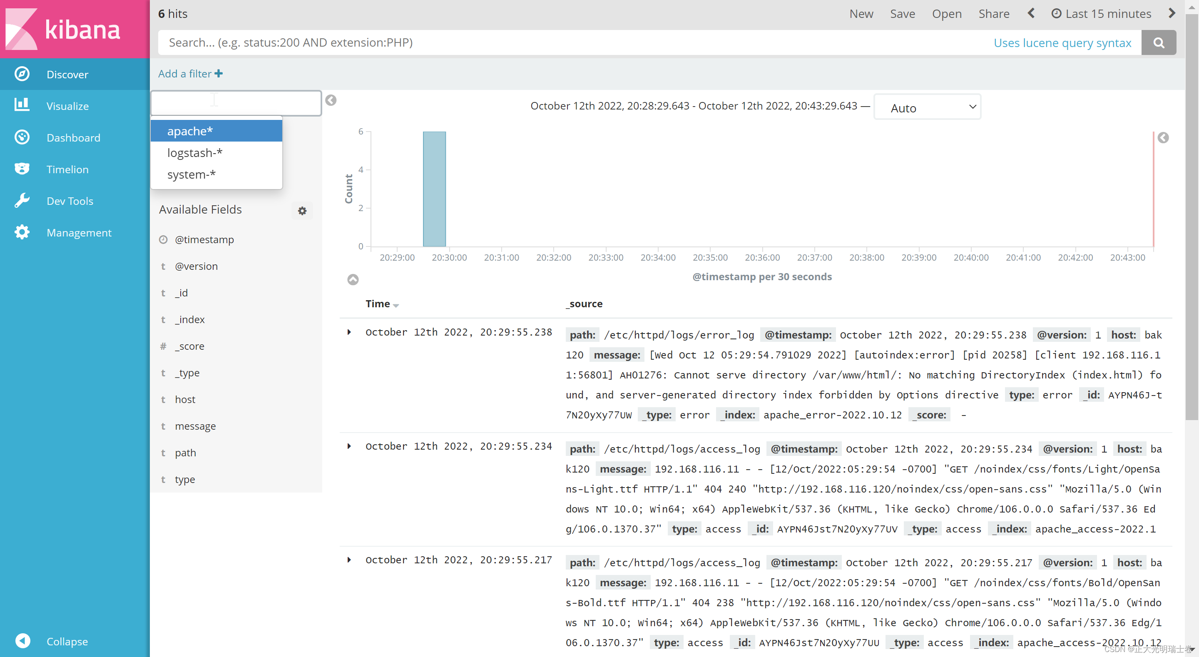Screen dimensions: 1199x657
Task: Click New in the top menu bar
Action: [861, 13]
